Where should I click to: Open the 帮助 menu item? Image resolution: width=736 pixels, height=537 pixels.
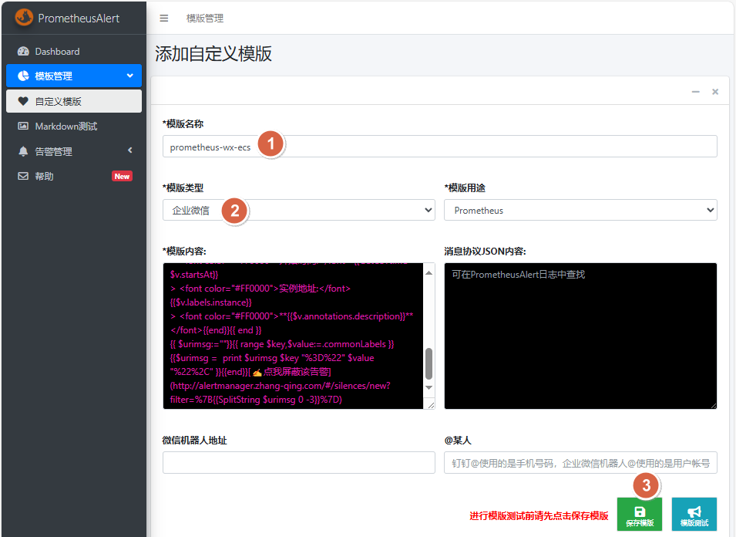pos(74,176)
